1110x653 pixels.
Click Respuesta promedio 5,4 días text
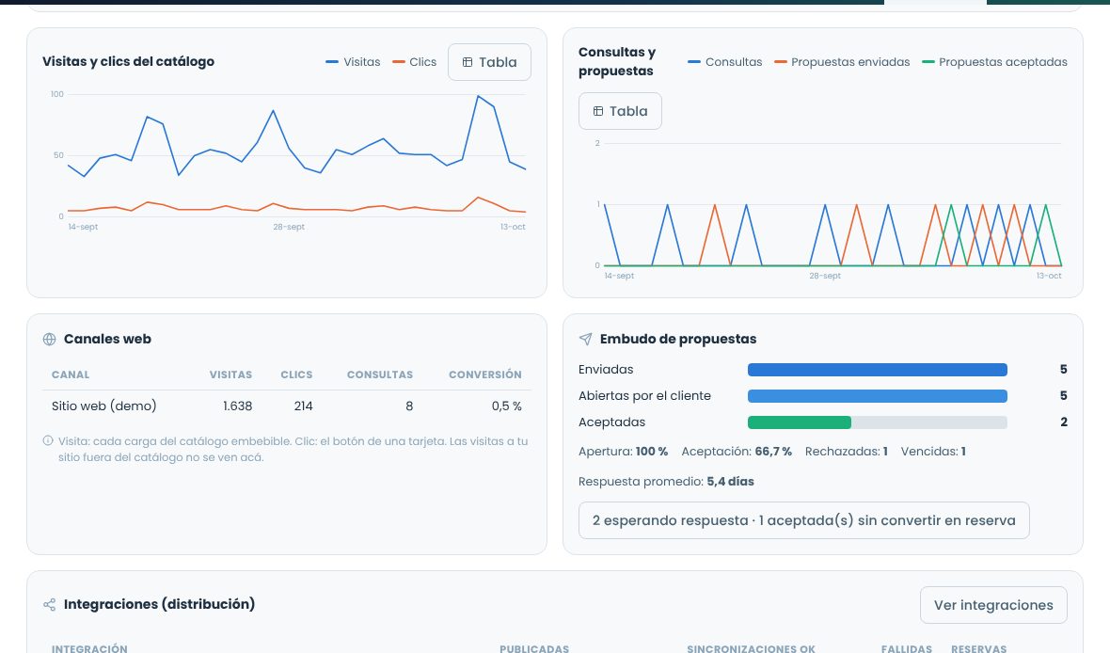point(666,482)
